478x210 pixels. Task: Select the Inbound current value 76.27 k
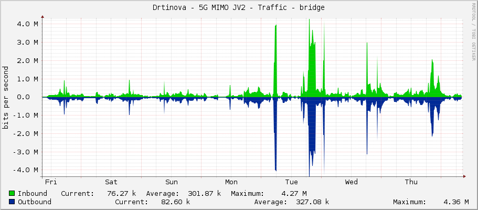click(x=122, y=194)
